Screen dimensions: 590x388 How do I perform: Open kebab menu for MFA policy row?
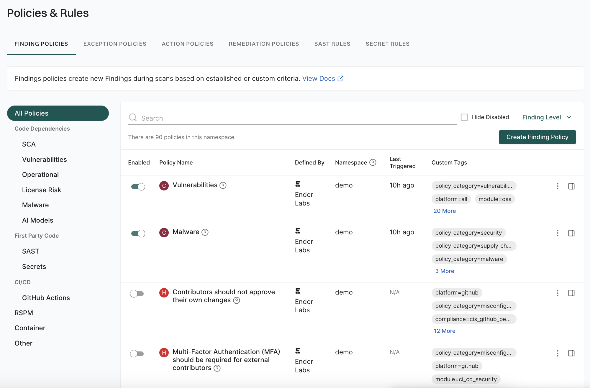coord(557,353)
